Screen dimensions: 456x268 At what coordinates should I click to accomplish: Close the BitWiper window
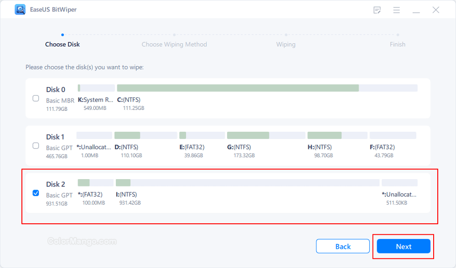tap(436, 10)
